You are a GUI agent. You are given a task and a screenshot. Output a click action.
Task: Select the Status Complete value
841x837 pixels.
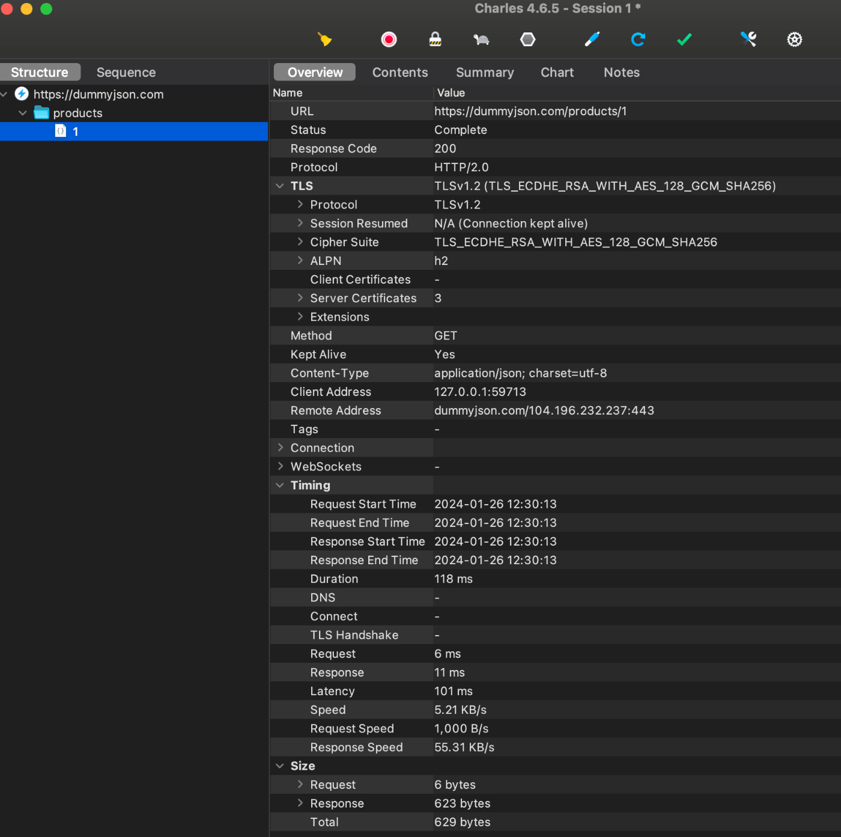coord(461,130)
